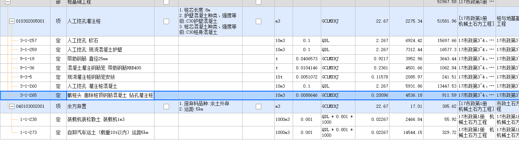Click name cell 人工挖孔 灌注桩混凝土
519x149 pixels.
tap(110, 86)
